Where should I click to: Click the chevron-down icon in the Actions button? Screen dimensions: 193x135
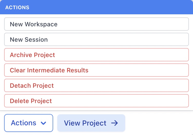coord(43,123)
